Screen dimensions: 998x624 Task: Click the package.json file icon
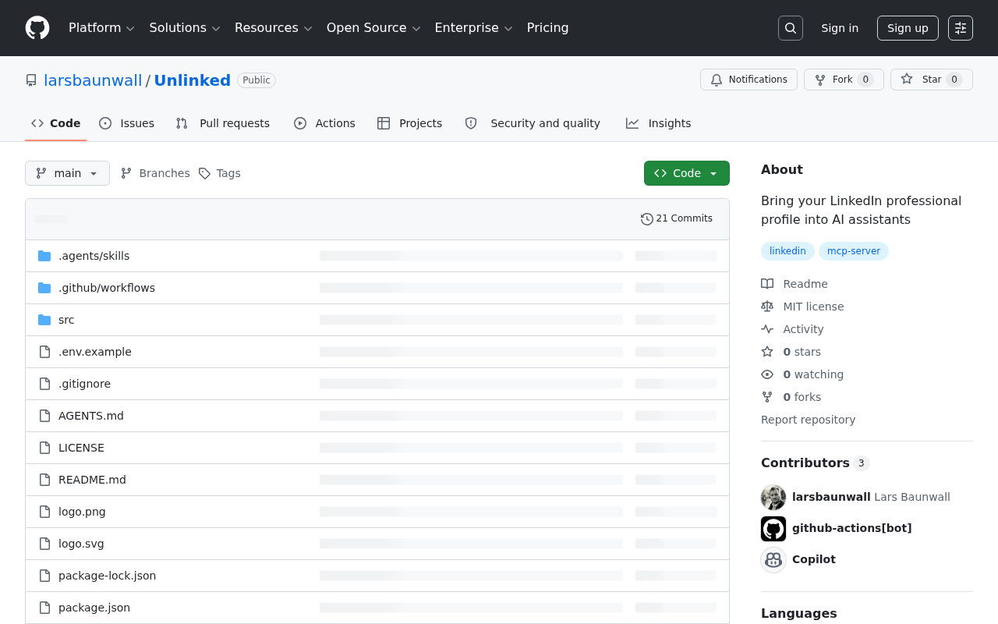[x=44, y=608]
